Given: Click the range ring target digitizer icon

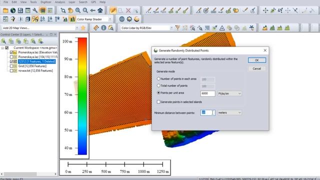Looking at the screenshot, I should click(x=206, y=10).
